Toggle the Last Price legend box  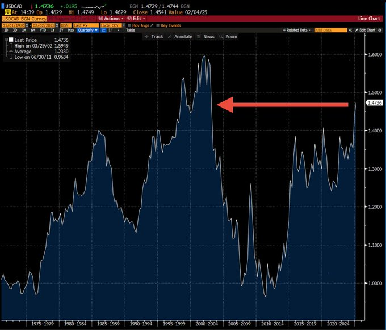click(x=11, y=38)
